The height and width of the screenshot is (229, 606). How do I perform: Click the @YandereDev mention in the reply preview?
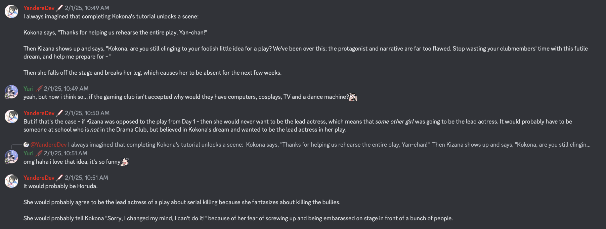tap(49, 145)
